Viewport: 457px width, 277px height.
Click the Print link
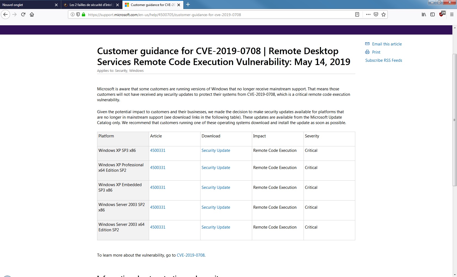(376, 52)
